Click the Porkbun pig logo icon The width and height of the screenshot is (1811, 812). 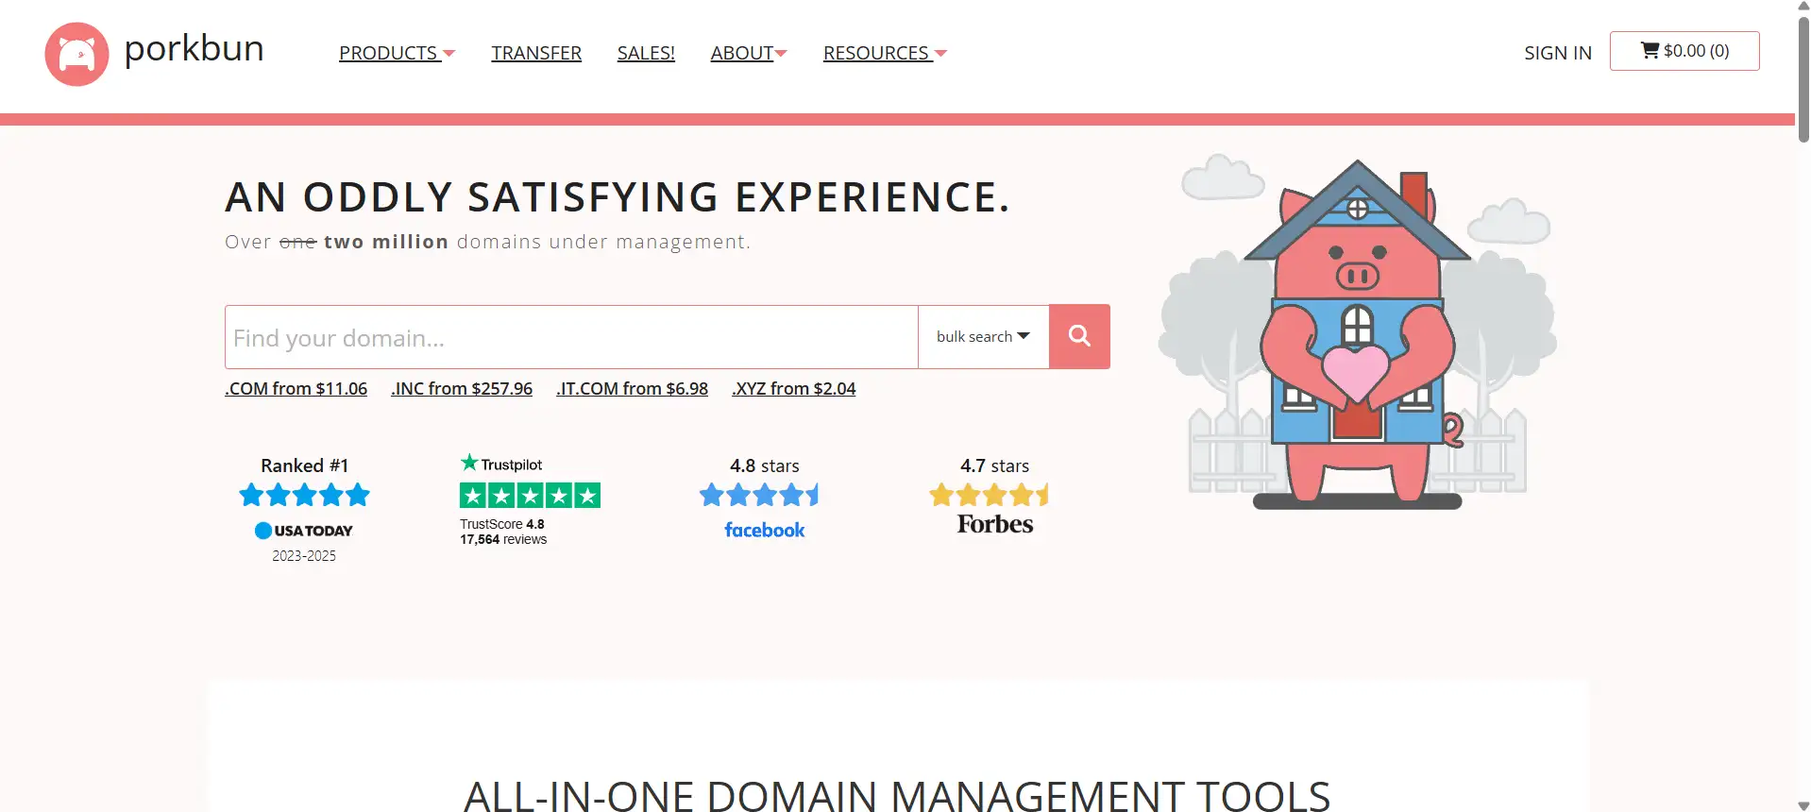click(76, 54)
